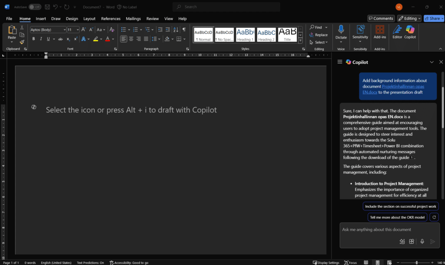Image resolution: width=445 pixels, height=265 pixels.
Task: Open the Draw tab
Action: click(x=56, y=19)
